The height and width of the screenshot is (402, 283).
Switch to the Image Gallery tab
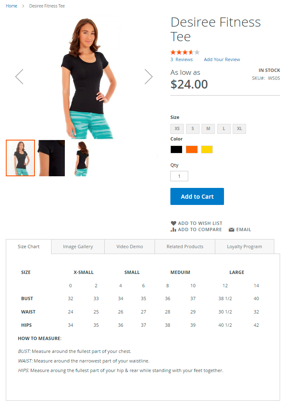tap(78, 247)
